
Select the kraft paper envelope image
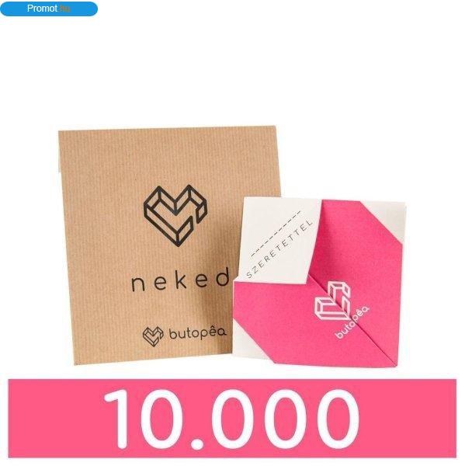point(169,245)
